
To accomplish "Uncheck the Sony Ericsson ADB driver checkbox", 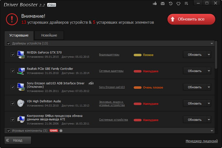I will coord(13,87).
